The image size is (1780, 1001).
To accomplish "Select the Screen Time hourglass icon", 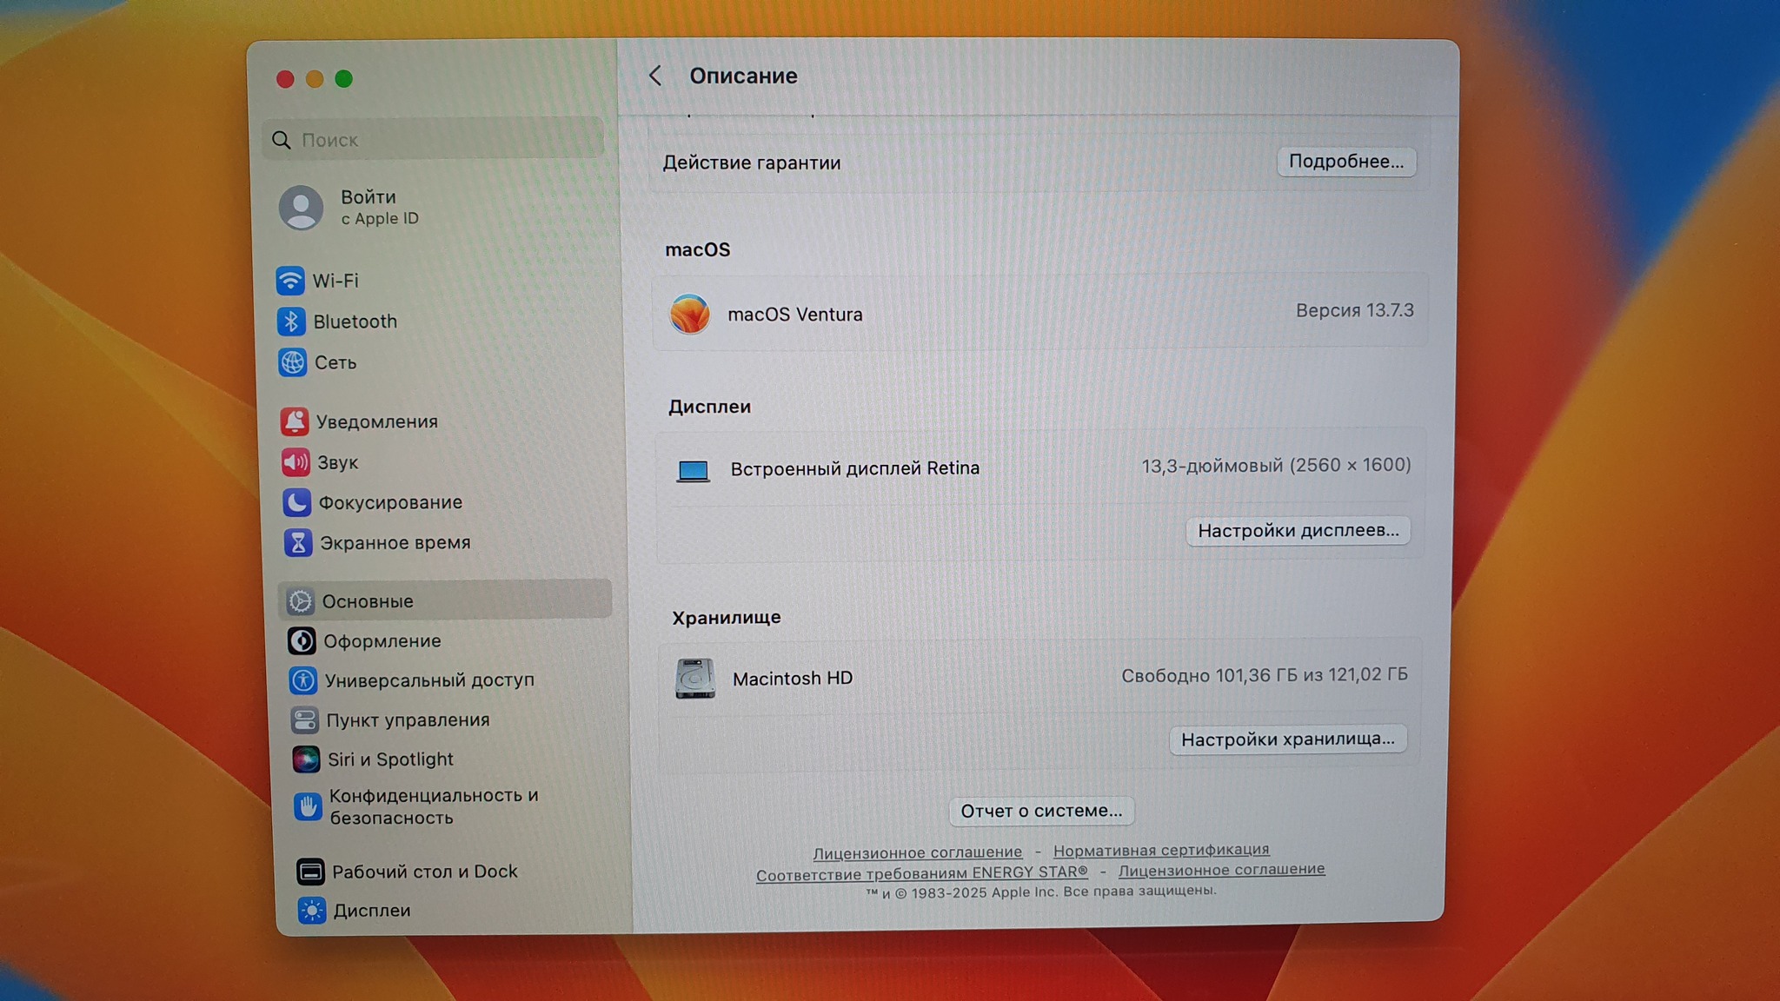I will click(298, 543).
